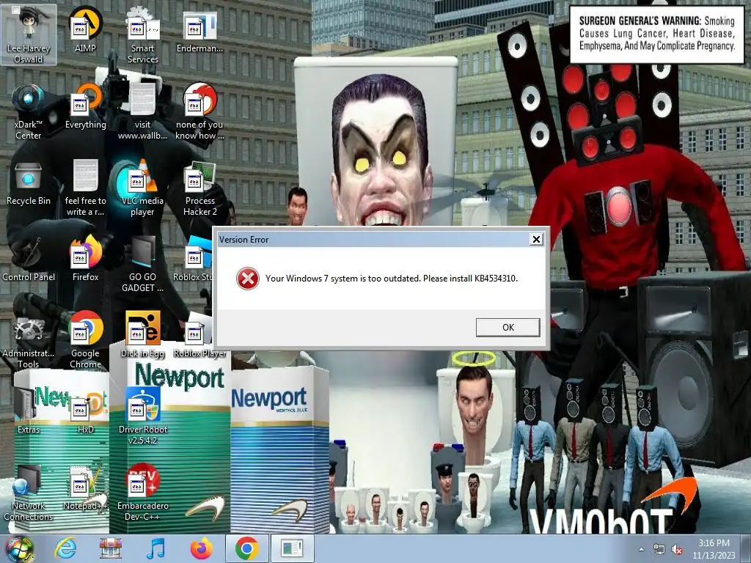
Task: Open the Extras folder icon
Action: pyautogui.click(x=29, y=411)
